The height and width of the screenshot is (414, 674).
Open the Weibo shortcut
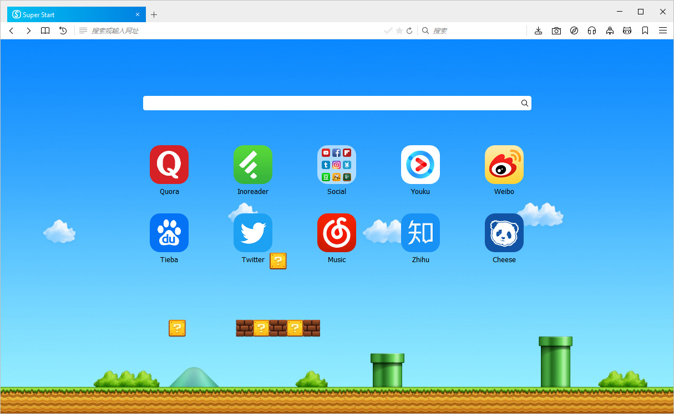tap(504, 165)
